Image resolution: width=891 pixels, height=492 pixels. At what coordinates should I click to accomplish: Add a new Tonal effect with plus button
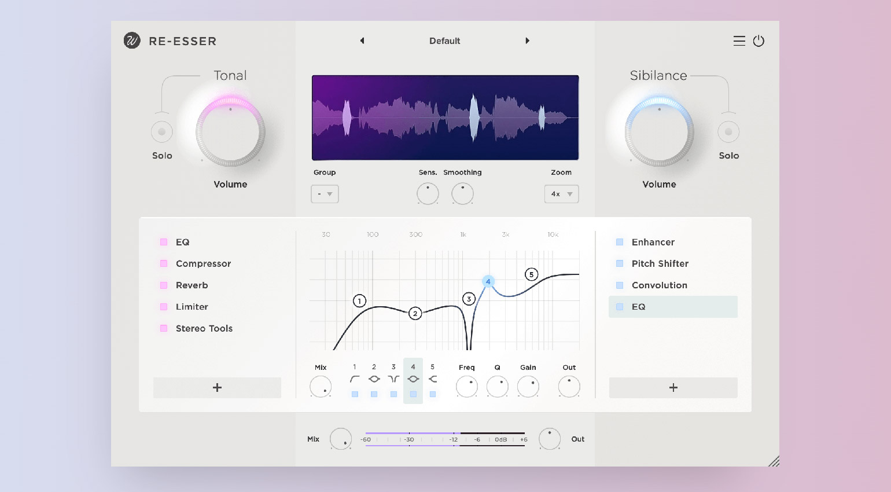coord(217,388)
